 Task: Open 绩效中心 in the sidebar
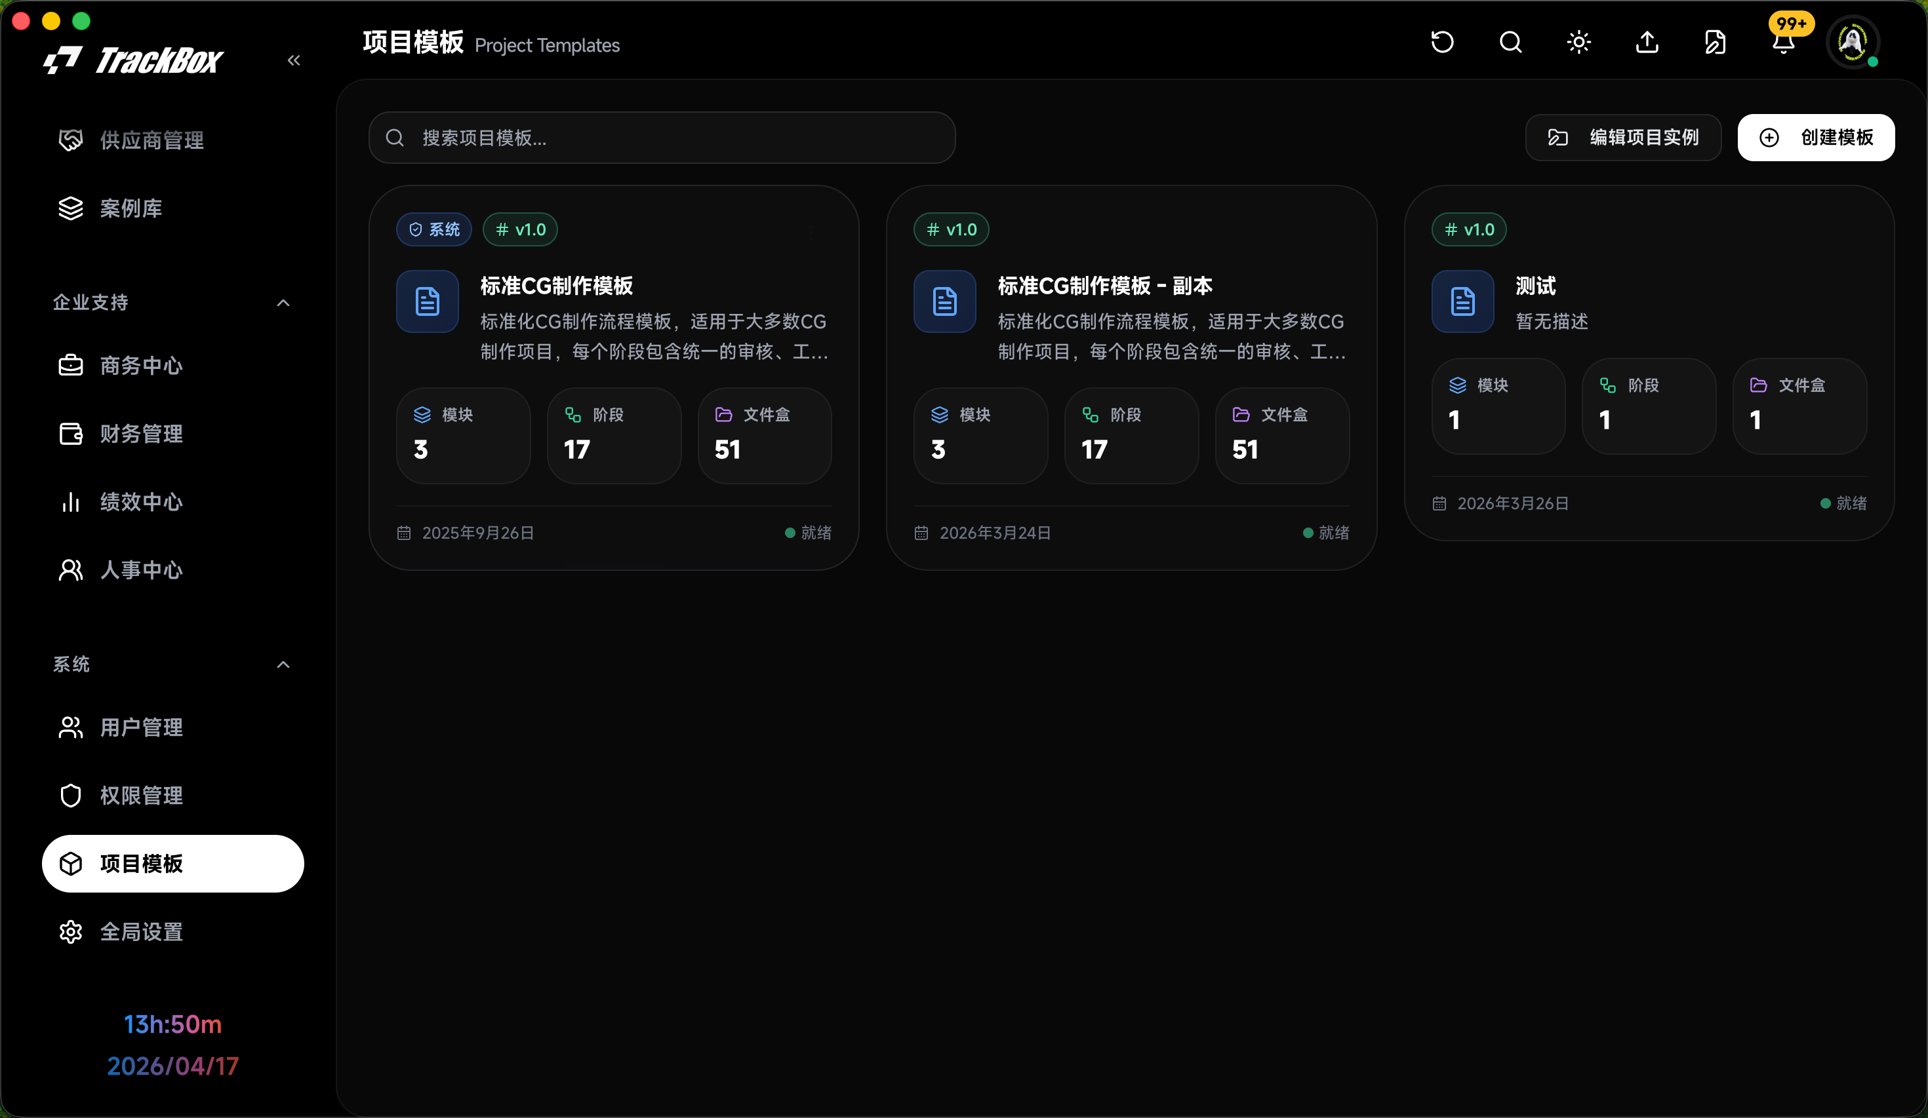173,501
